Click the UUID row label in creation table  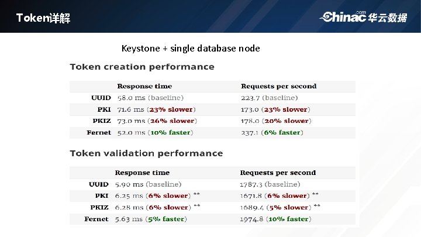[x=101, y=98]
